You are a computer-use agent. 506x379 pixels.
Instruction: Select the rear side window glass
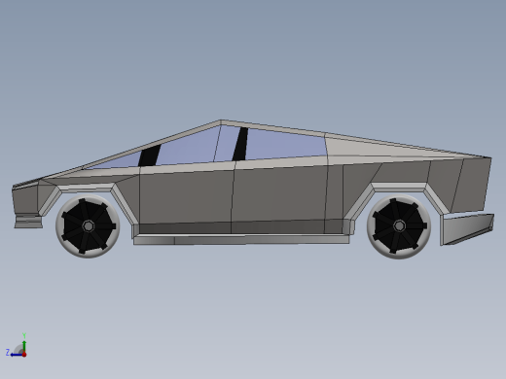tap(285, 144)
